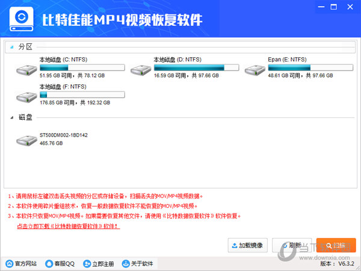Collapse the 磁盘 section

12,117
